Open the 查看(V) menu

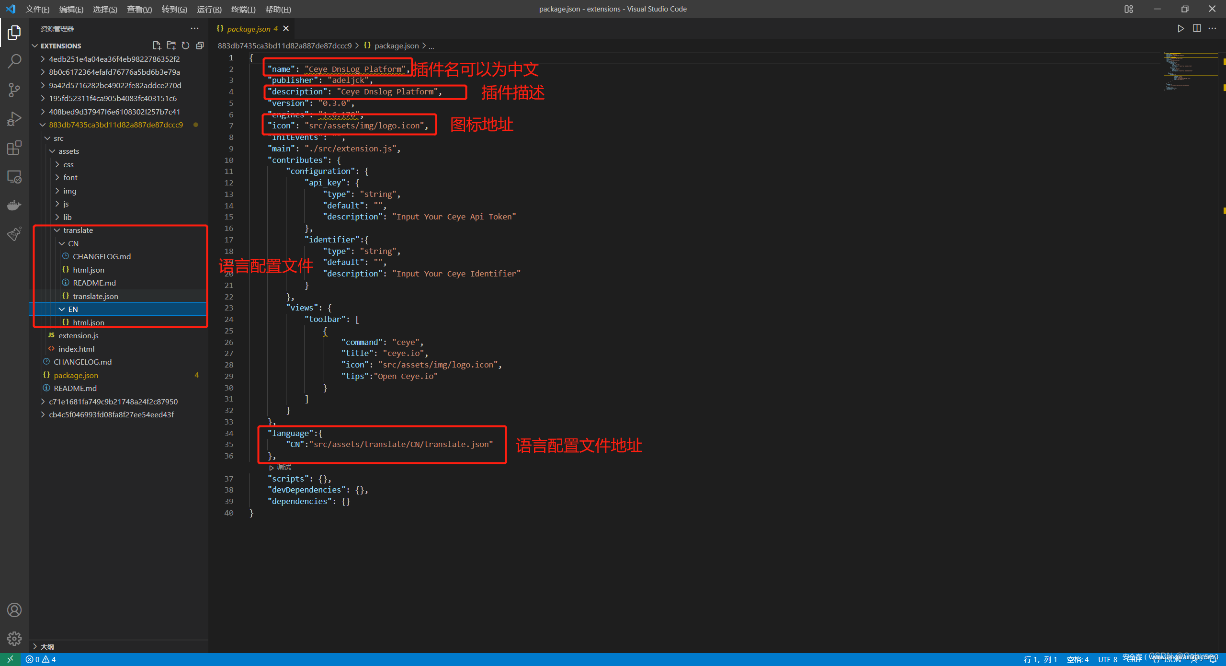click(139, 9)
